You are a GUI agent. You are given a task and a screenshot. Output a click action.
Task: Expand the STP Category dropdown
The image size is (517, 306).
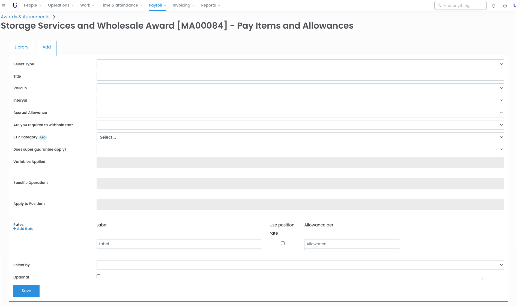pos(300,137)
